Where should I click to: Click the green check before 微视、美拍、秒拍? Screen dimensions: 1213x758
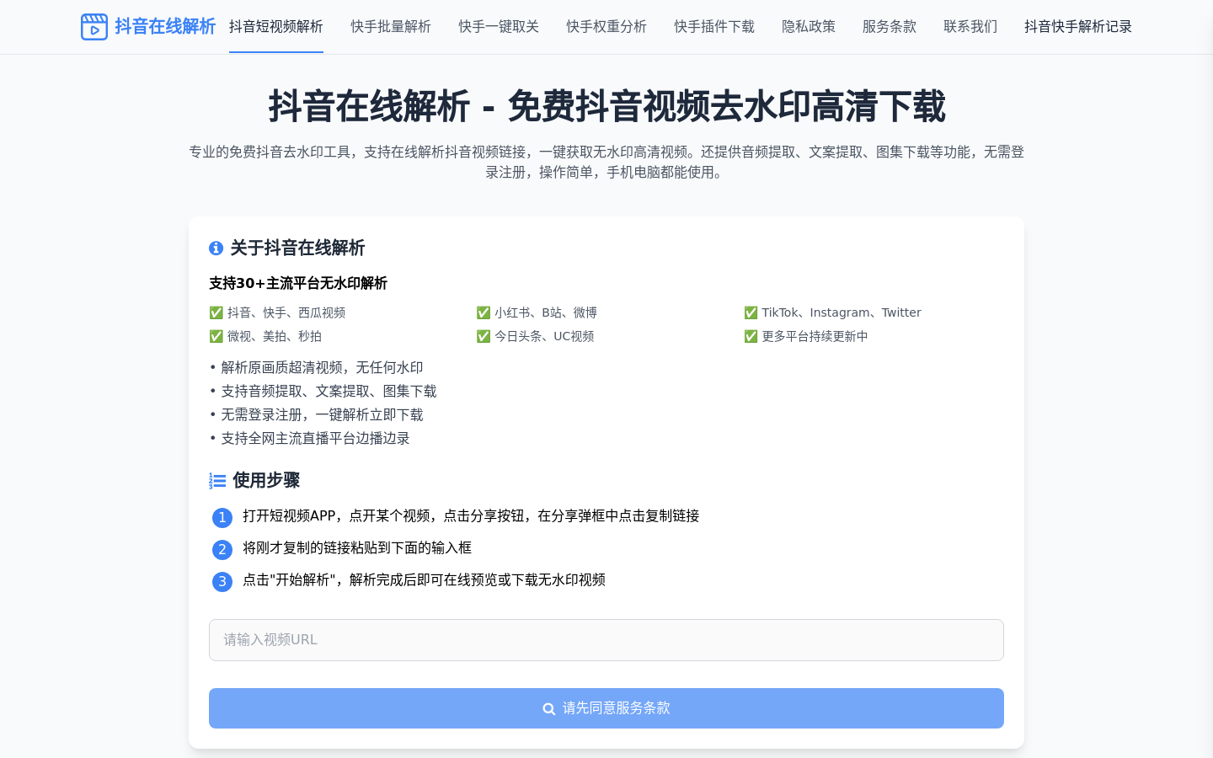216,336
